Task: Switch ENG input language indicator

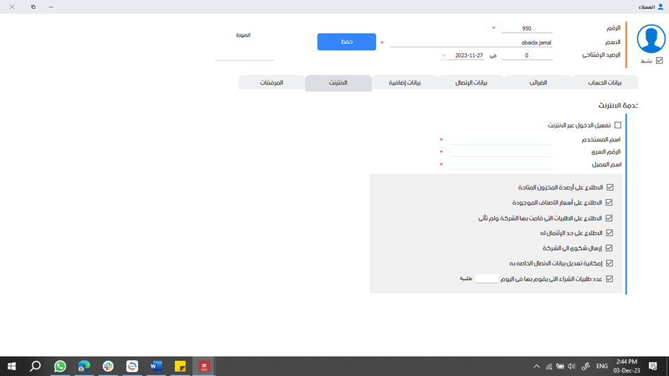Action: click(602, 366)
